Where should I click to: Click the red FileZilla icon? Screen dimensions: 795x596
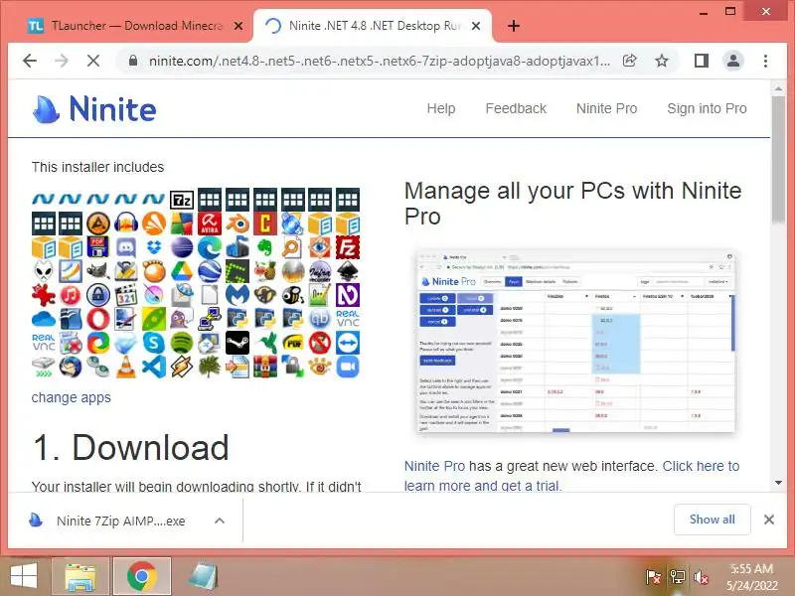[348, 247]
